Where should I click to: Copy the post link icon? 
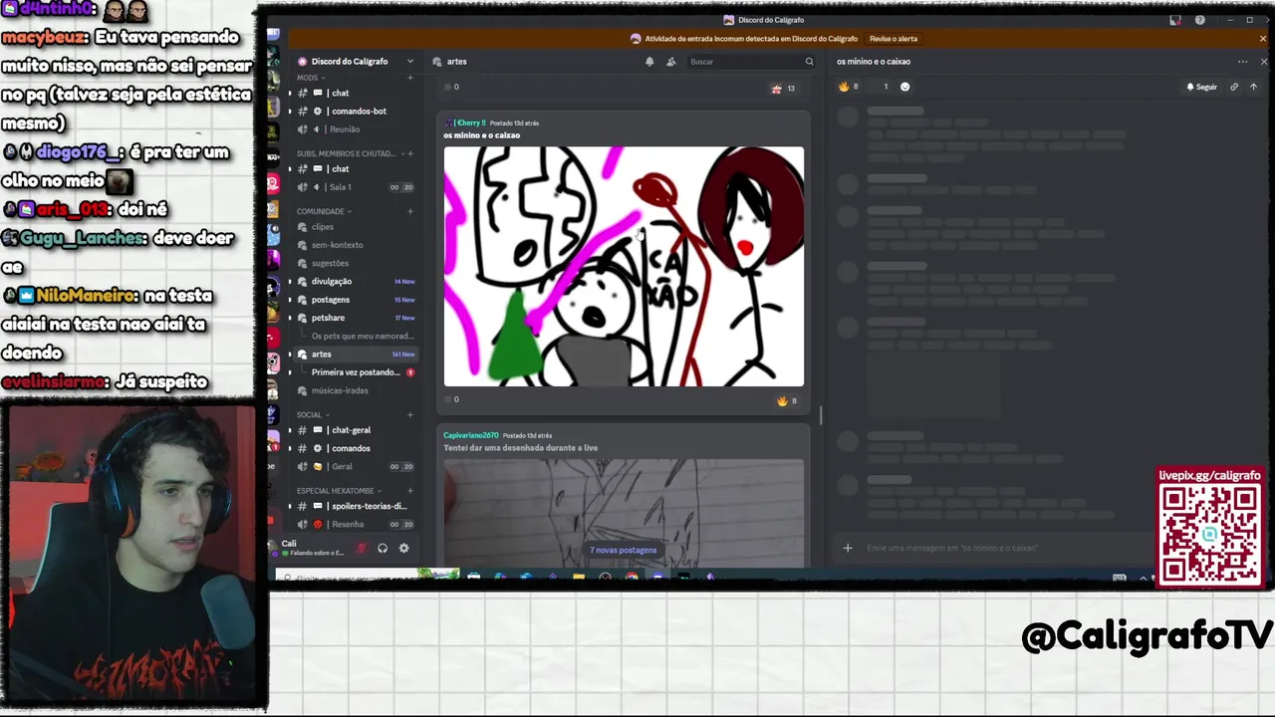coord(1234,87)
